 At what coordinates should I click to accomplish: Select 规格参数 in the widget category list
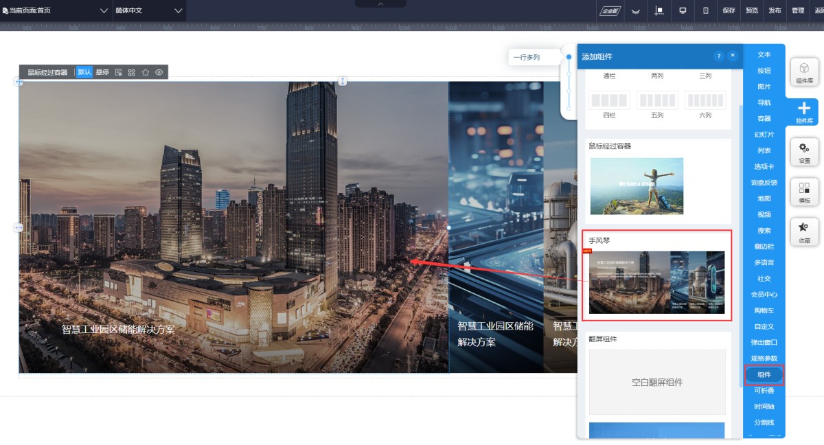[764, 358]
